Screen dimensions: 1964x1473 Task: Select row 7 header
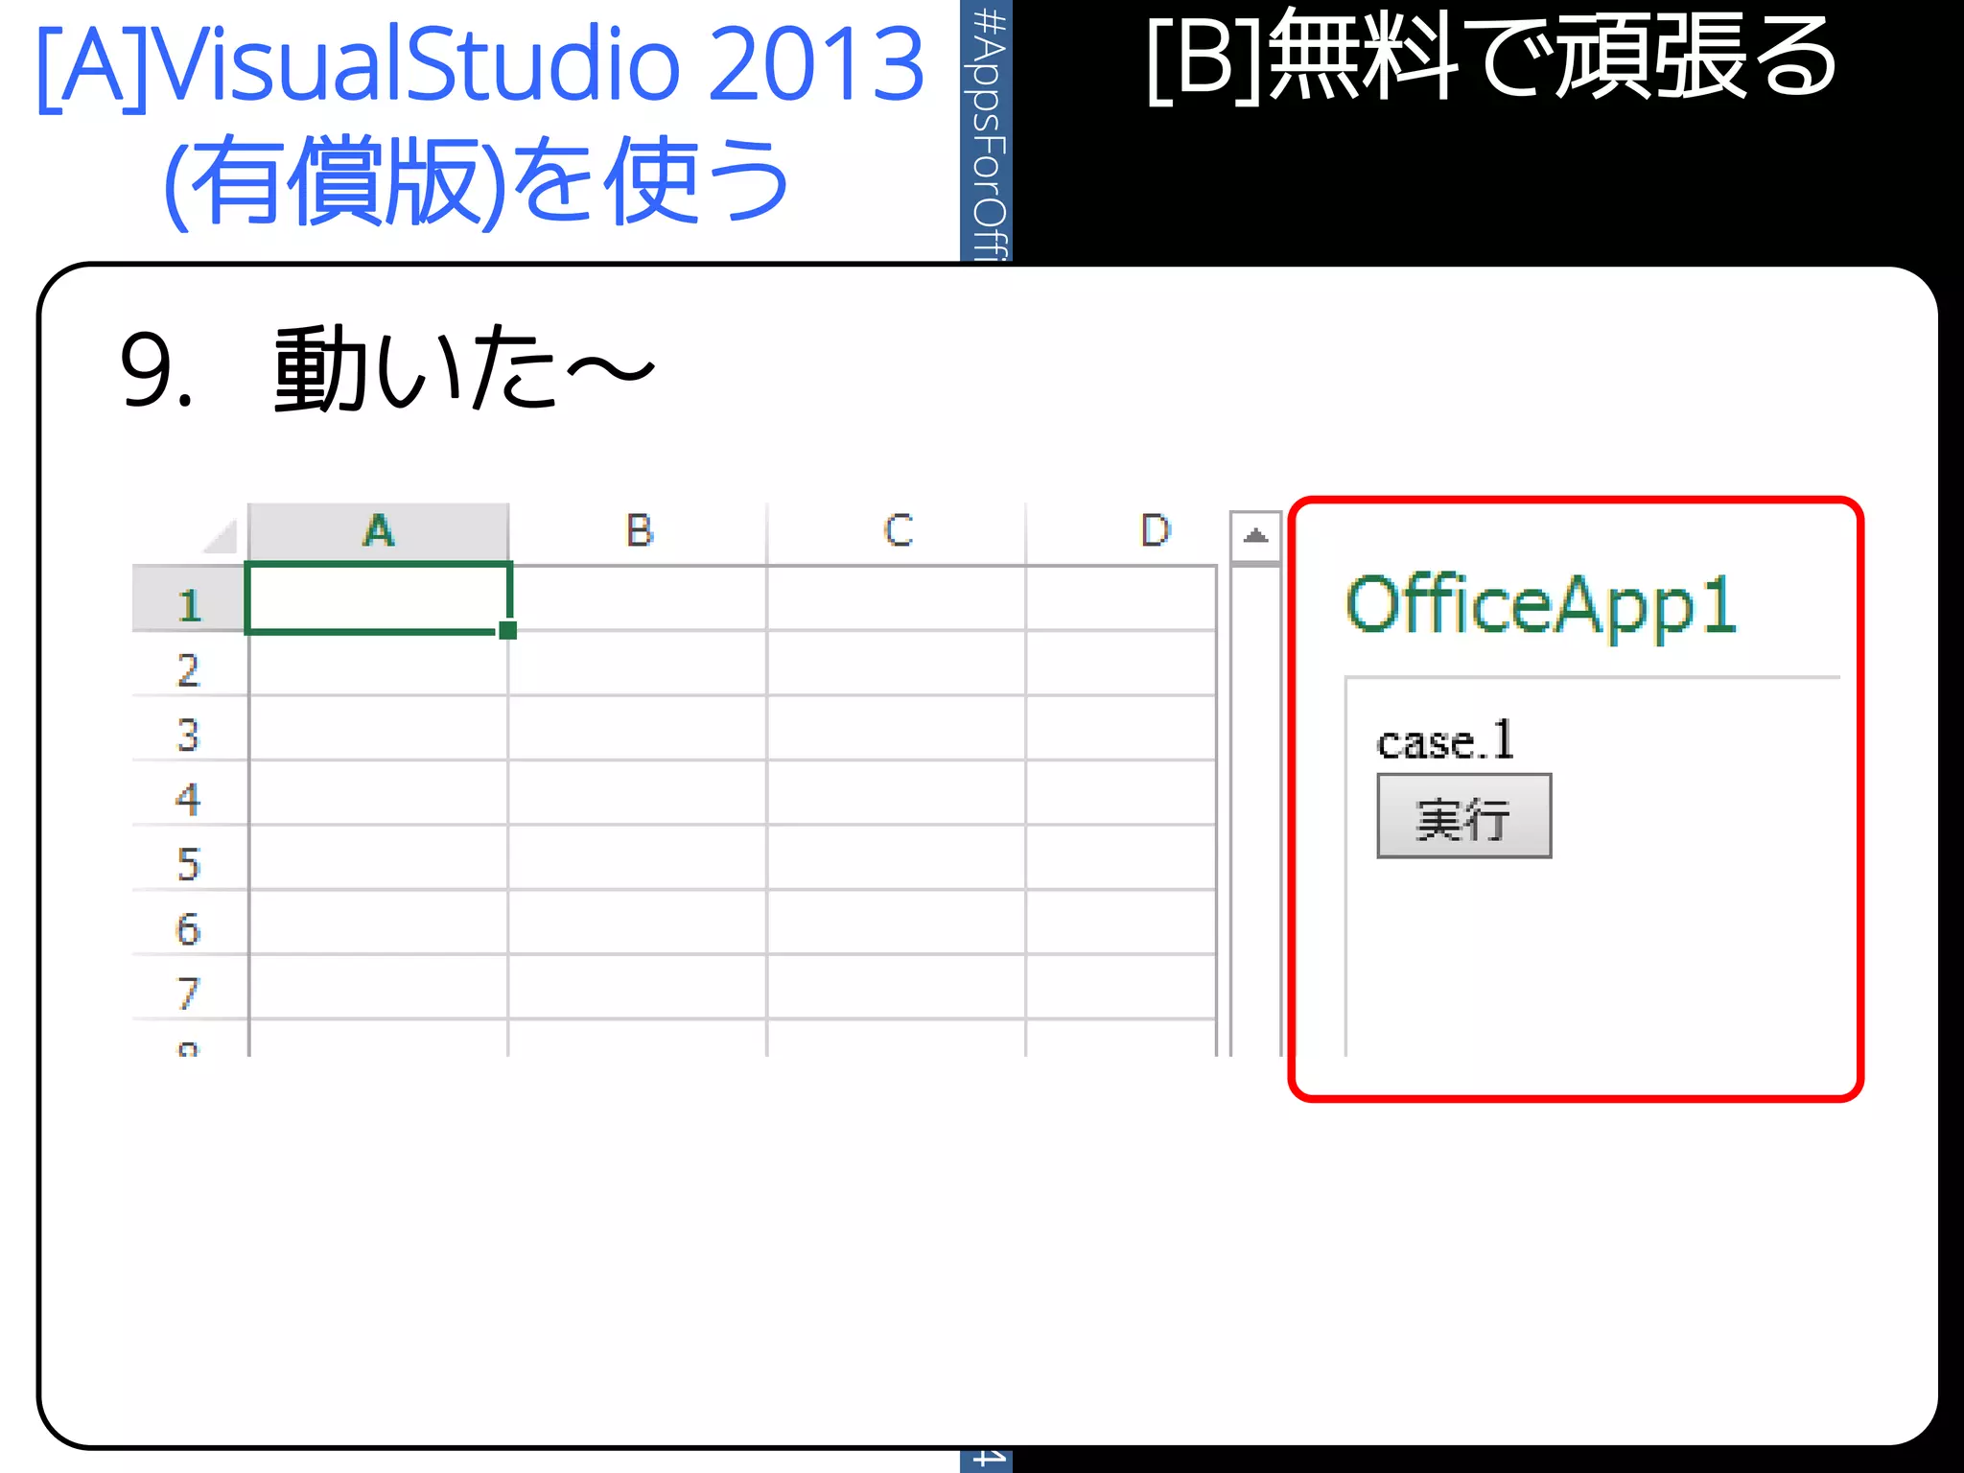tap(189, 988)
